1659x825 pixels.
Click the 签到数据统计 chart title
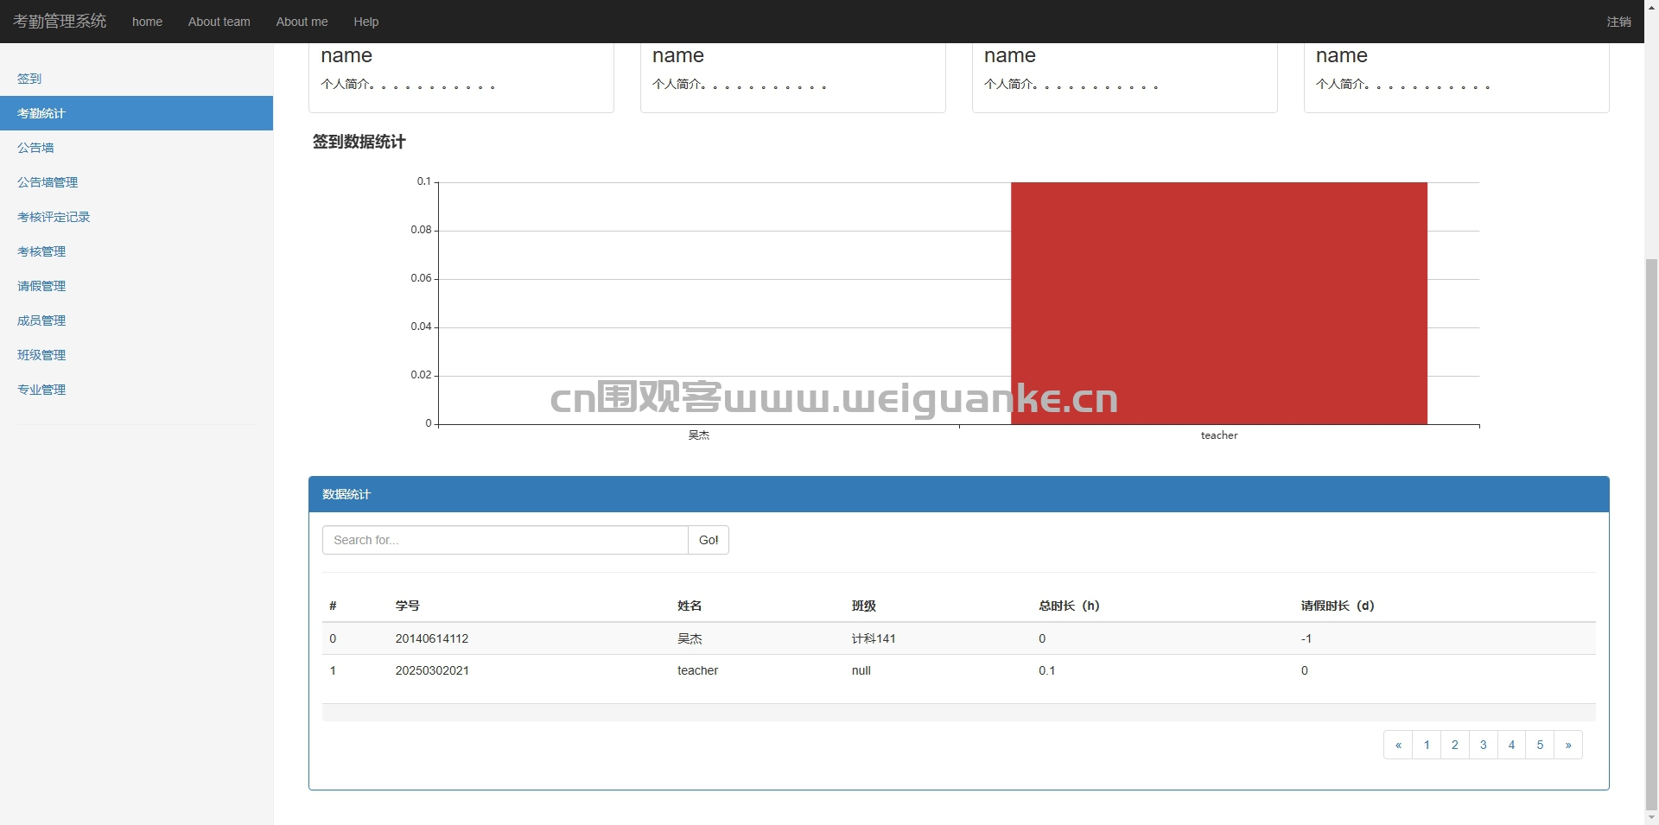click(359, 142)
